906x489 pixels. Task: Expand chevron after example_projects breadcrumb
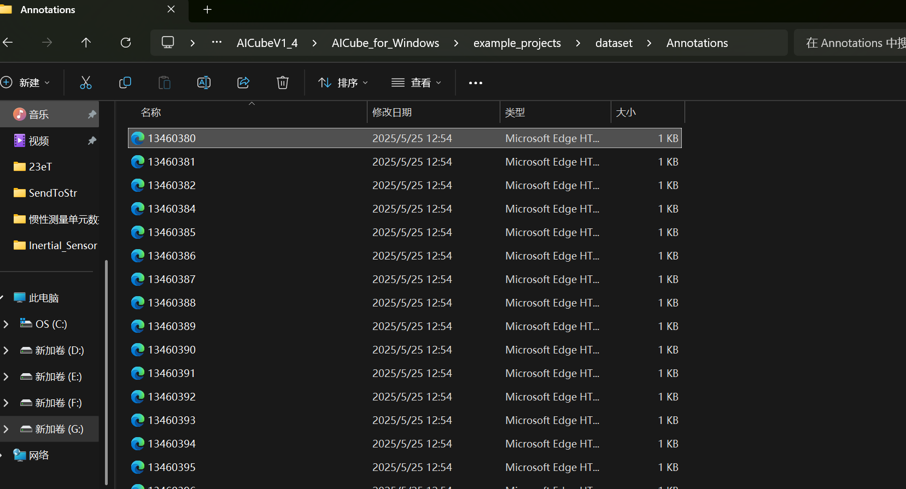click(578, 43)
